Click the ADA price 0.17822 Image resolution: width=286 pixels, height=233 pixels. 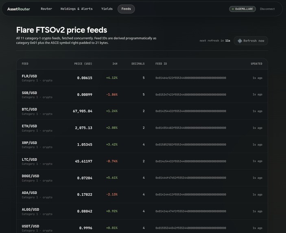(85, 194)
